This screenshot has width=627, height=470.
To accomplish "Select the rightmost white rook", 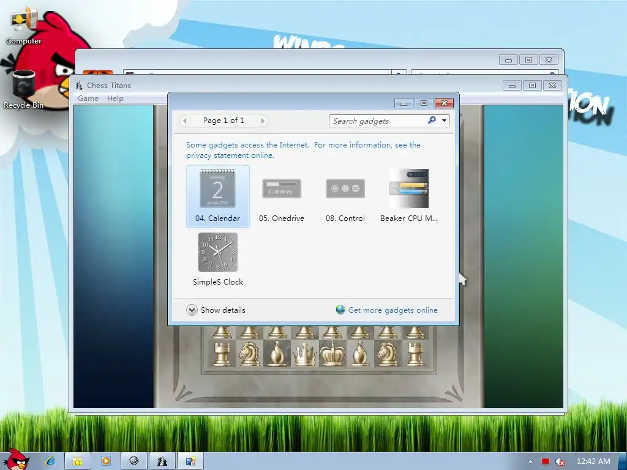I will [x=415, y=354].
